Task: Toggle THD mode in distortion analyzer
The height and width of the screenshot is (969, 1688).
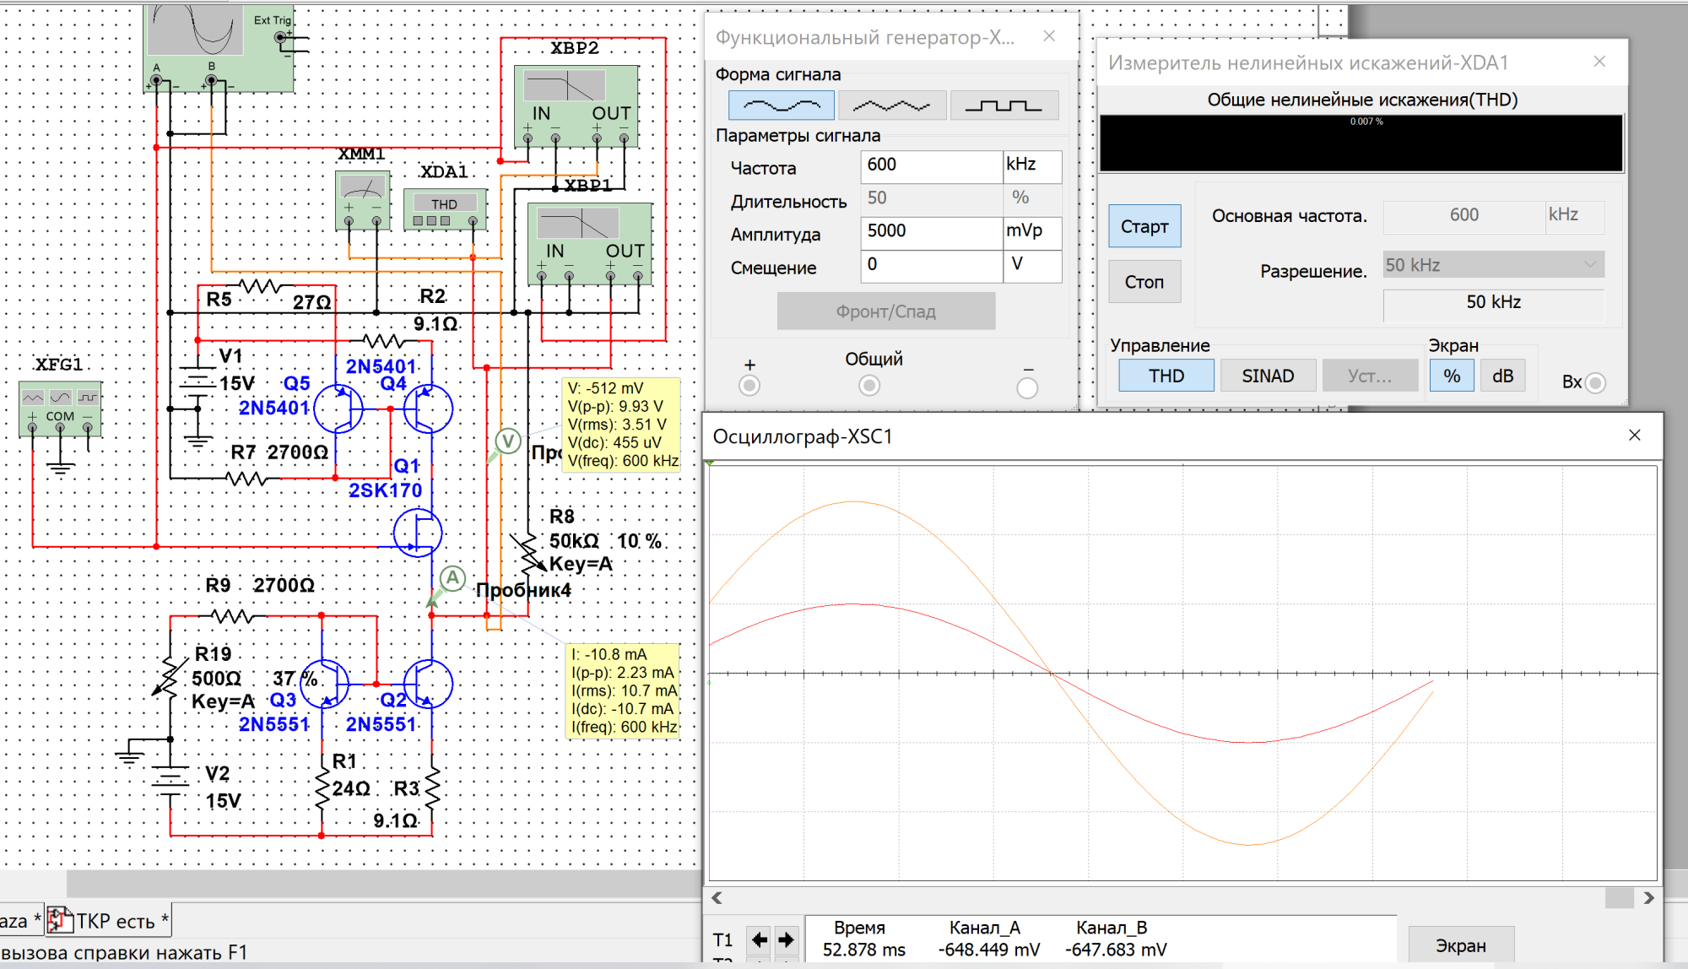Action: point(1166,376)
